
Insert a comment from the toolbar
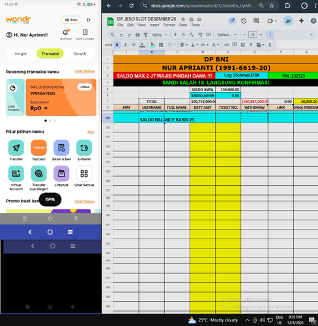(235, 45)
